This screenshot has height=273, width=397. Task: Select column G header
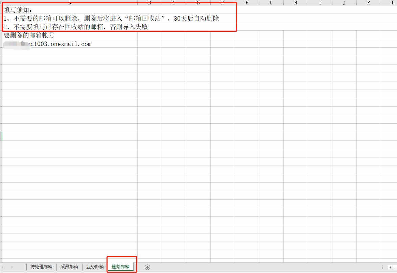click(x=271, y=3)
